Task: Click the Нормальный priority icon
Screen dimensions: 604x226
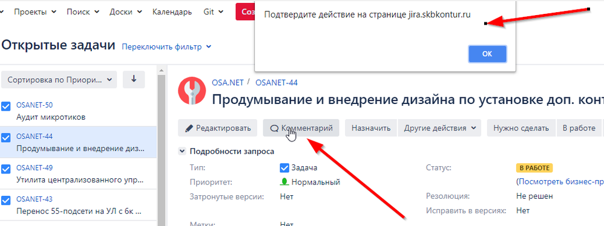Action: pyautogui.click(x=284, y=182)
